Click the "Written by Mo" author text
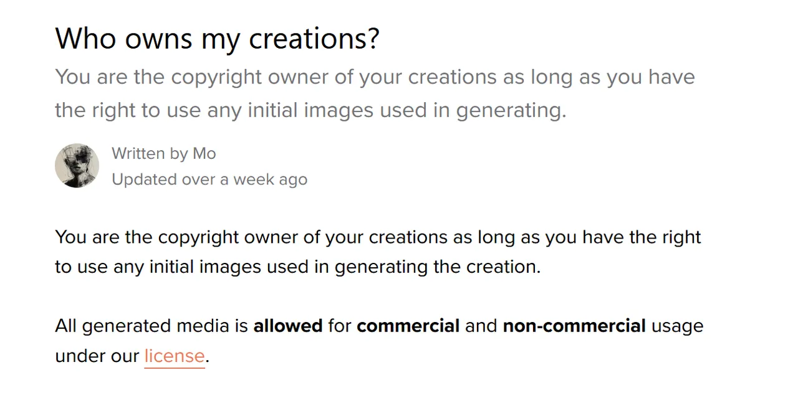Viewport: 798px width, 418px height. pos(163,153)
